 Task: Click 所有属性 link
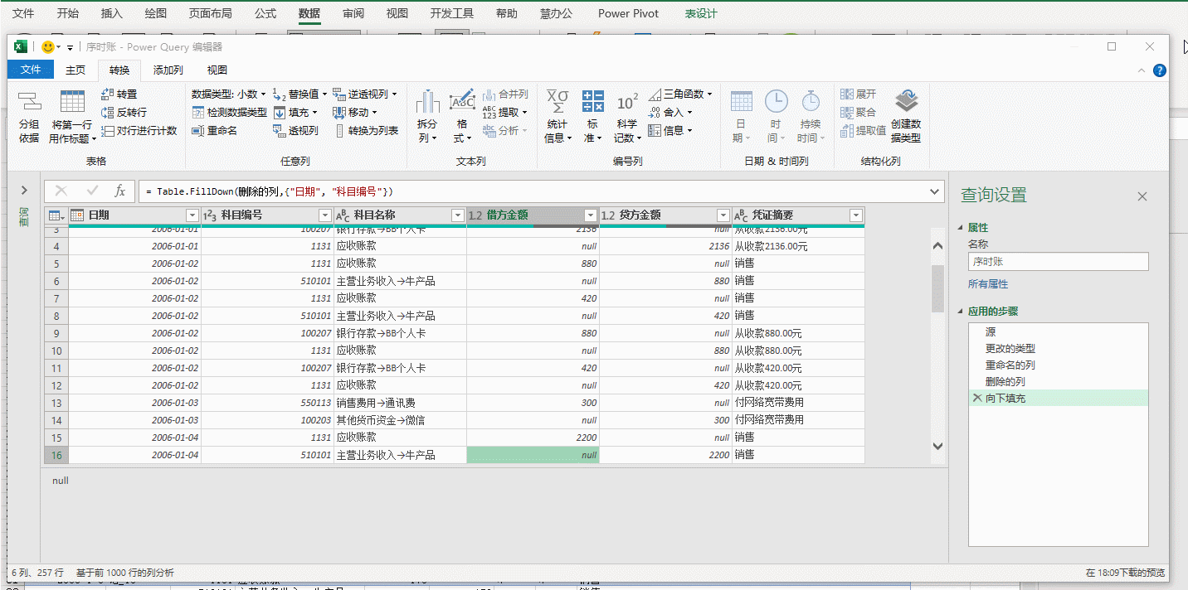(x=988, y=284)
